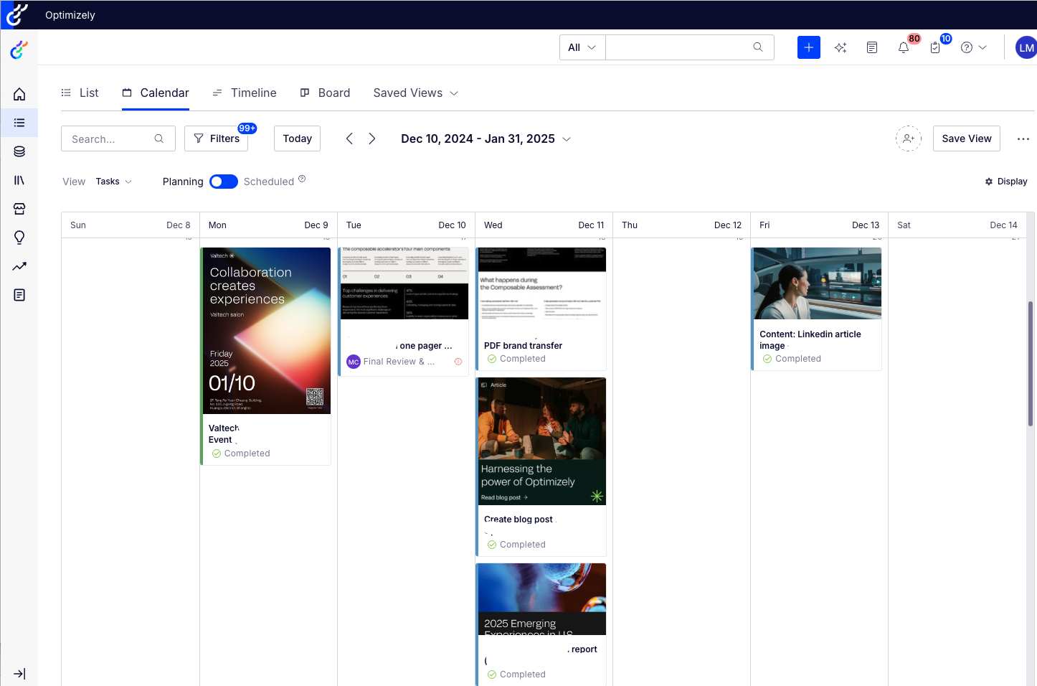Viewport: 1037px width, 686px height.
Task: Open the PDF brand transfer thumbnail
Action: (x=542, y=283)
